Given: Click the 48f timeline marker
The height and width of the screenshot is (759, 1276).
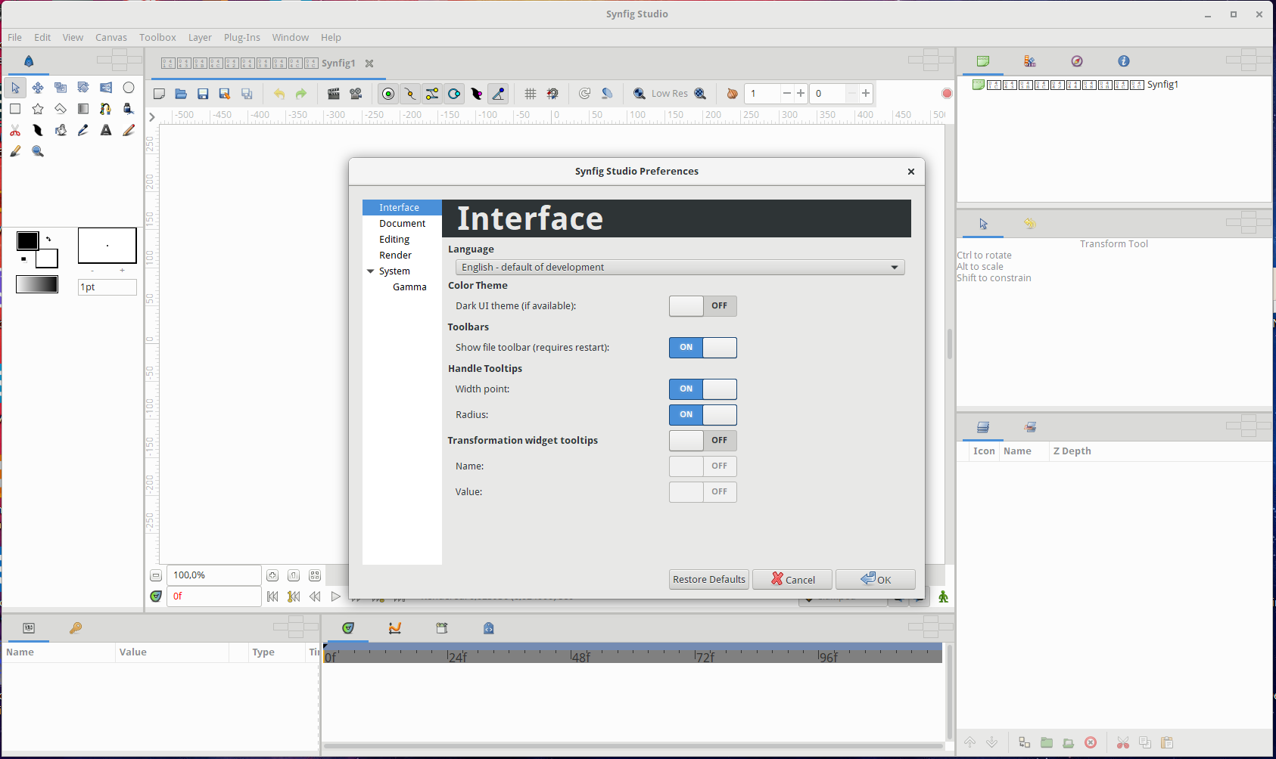Looking at the screenshot, I should coord(580,657).
